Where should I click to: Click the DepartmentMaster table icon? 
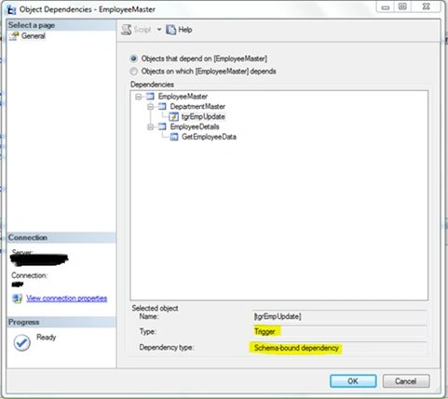(162, 107)
